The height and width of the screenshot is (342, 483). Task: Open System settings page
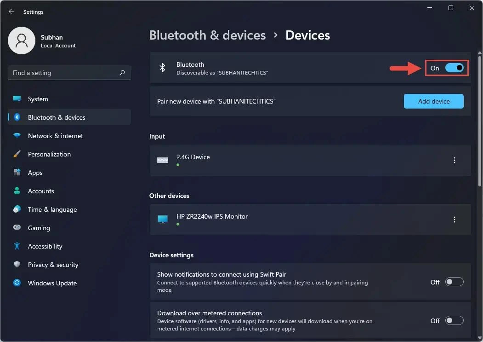tap(69, 99)
